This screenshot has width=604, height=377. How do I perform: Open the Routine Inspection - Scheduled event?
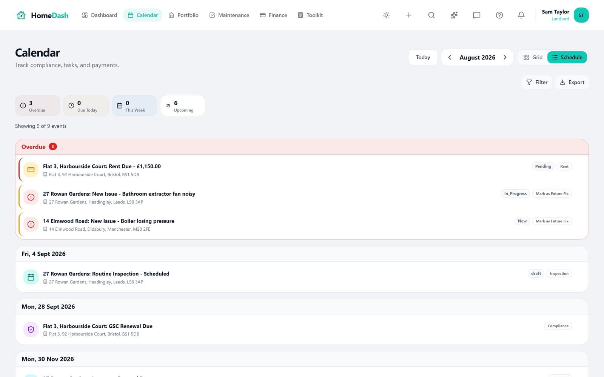point(302,277)
